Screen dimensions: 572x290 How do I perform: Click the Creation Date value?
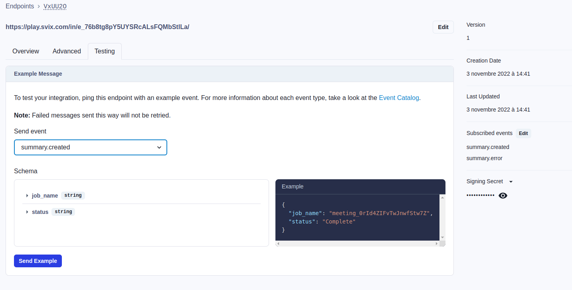click(x=498, y=74)
